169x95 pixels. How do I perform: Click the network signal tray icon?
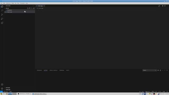[159, 94]
